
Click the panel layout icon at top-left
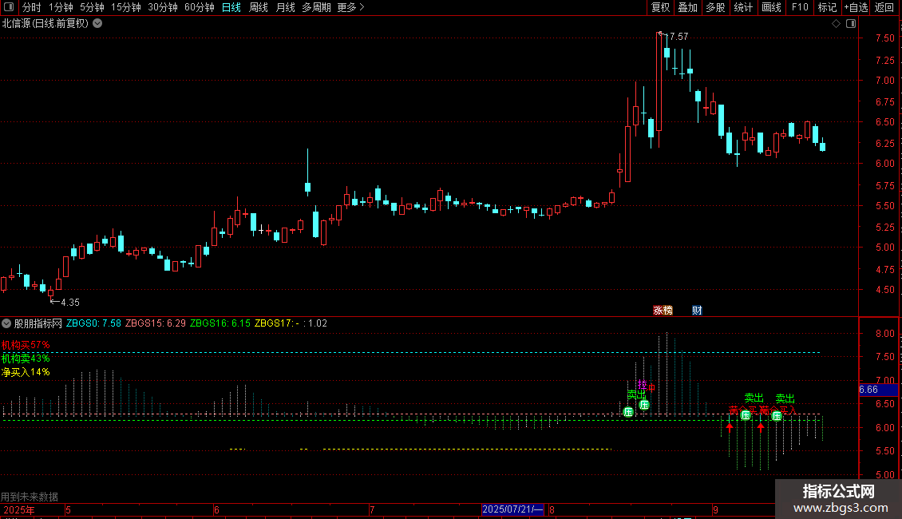pos(9,7)
